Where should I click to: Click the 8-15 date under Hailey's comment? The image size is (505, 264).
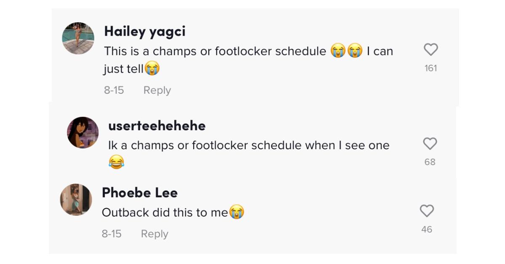coord(114,90)
